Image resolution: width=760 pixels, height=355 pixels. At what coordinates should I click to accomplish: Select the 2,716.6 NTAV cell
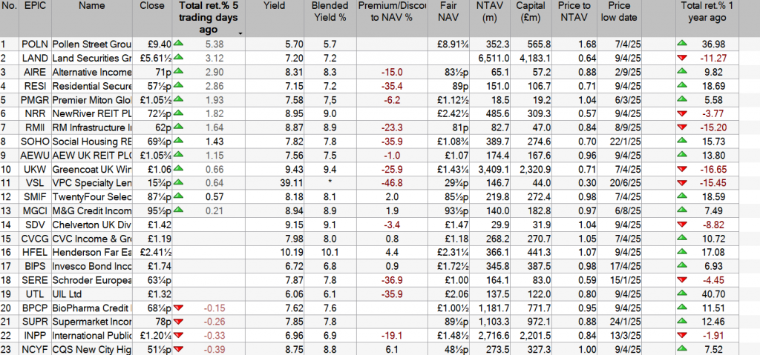(x=491, y=336)
